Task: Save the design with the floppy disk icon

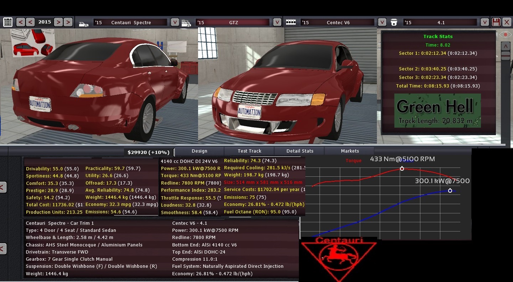Action: (496, 22)
